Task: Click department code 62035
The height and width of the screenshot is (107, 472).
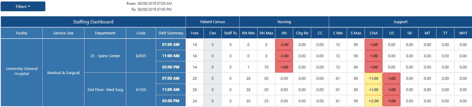Action: pyautogui.click(x=141, y=56)
